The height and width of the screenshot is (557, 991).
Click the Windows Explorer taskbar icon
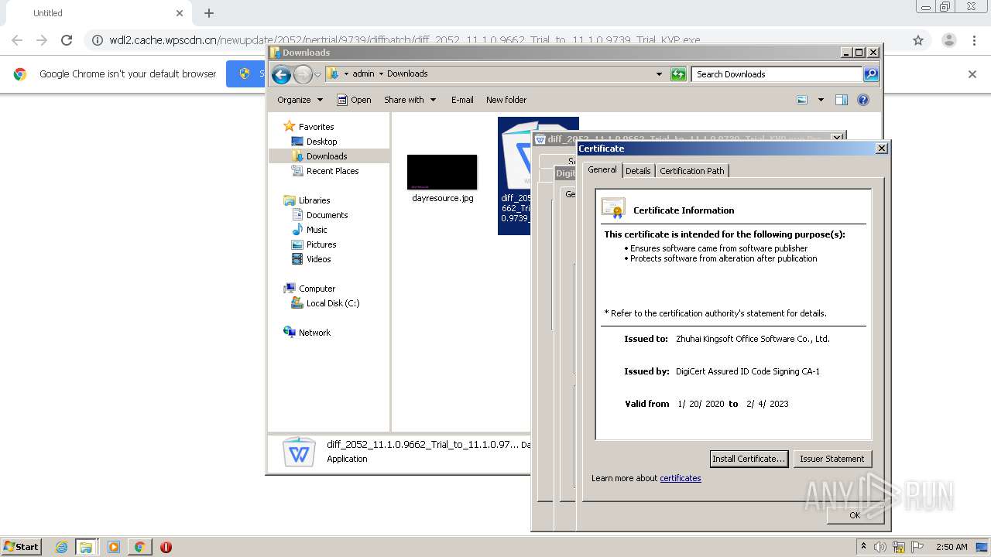click(86, 547)
